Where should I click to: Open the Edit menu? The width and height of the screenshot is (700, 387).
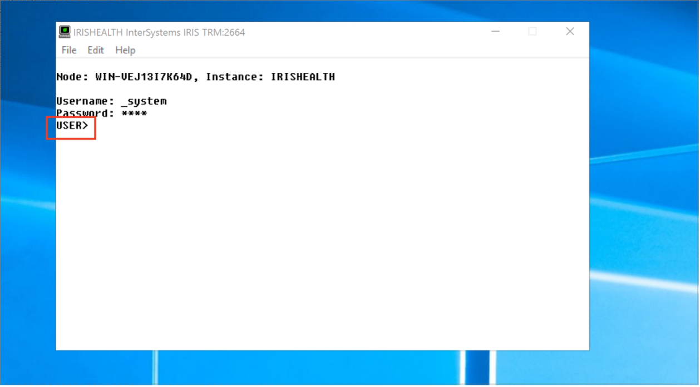click(96, 50)
